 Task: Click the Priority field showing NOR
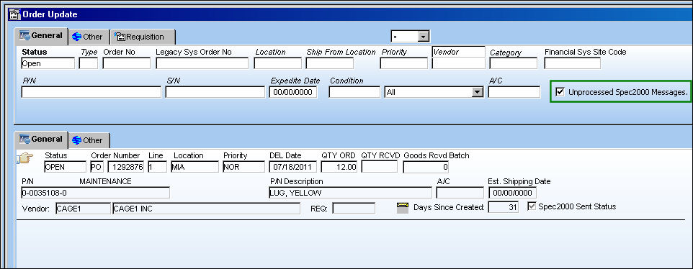pos(244,167)
